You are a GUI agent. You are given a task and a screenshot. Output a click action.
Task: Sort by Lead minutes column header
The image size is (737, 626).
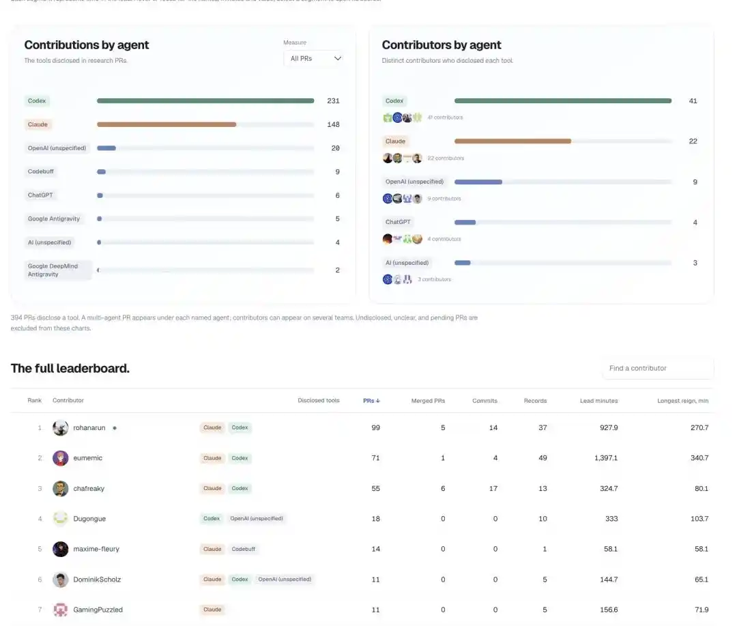(599, 401)
